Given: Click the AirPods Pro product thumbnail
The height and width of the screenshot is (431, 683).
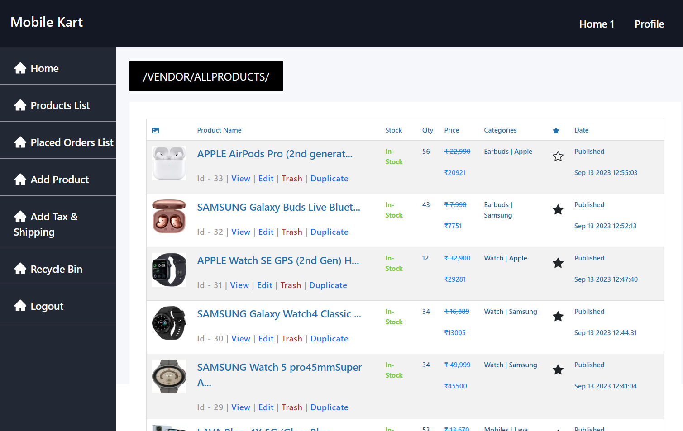Looking at the screenshot, I should click(x=169, y=163).
